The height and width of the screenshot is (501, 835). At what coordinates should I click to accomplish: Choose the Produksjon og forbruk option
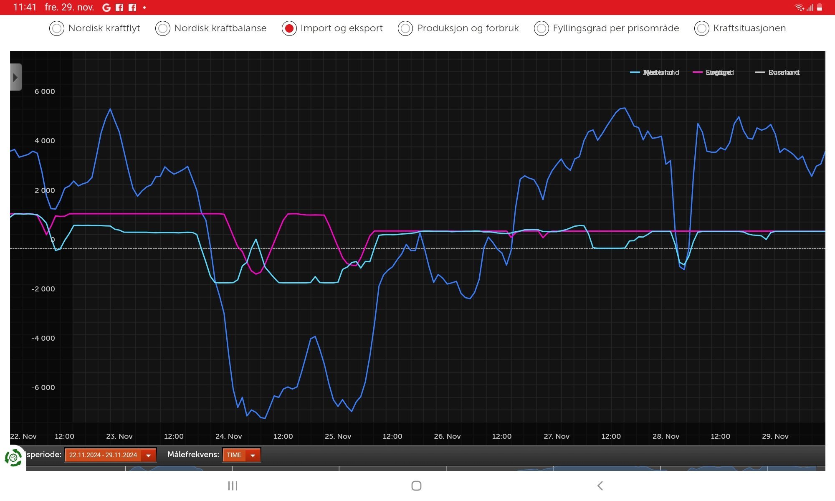pos(405,28)
